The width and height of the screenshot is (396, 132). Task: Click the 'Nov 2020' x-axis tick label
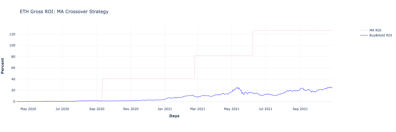[x=131, y=109]
